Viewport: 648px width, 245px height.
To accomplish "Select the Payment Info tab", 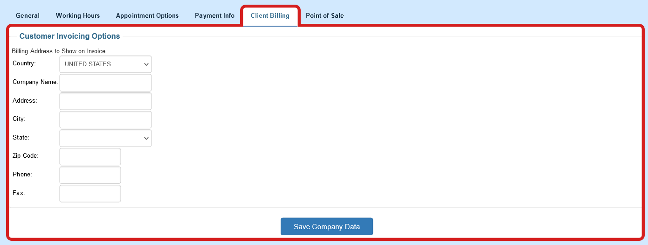I will point(214,16).
